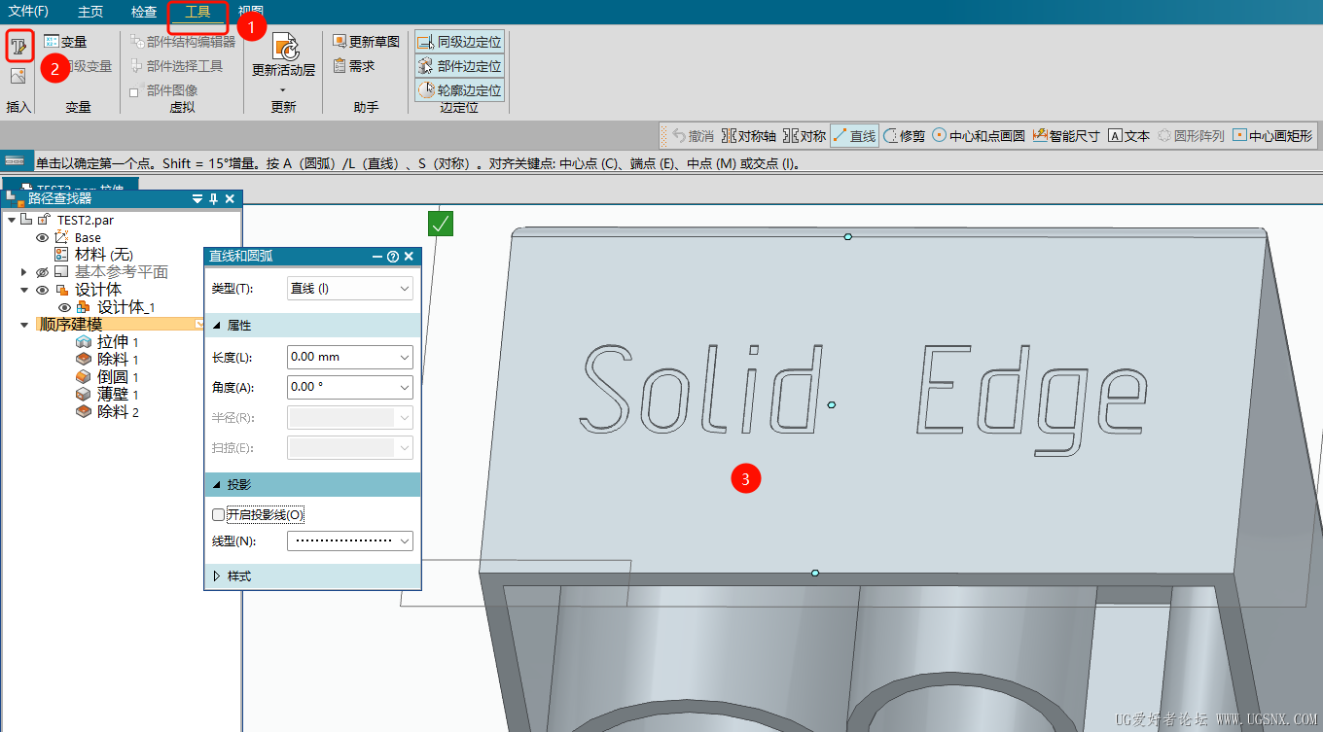1323x732 pixels.
Task: Switch to the 检查 tab
Action: [144, 12]
